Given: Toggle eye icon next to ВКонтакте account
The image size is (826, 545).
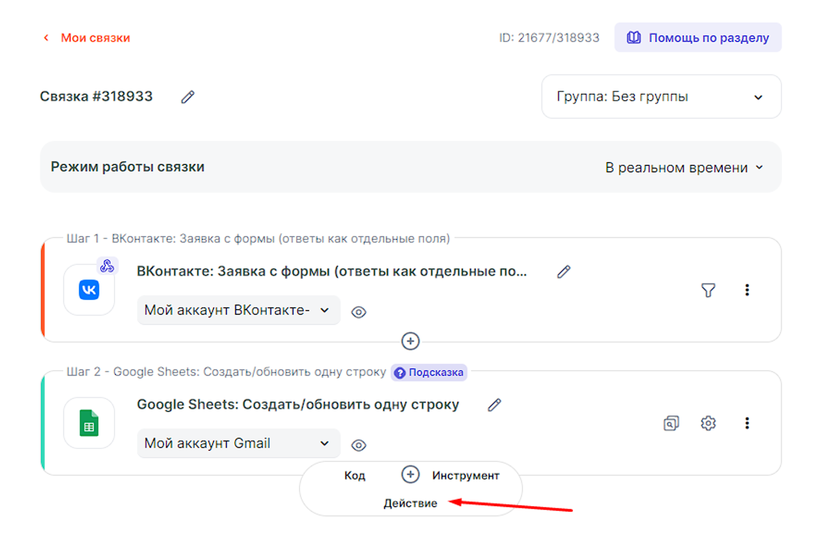Looking at the screenshot, I should 359,312.
